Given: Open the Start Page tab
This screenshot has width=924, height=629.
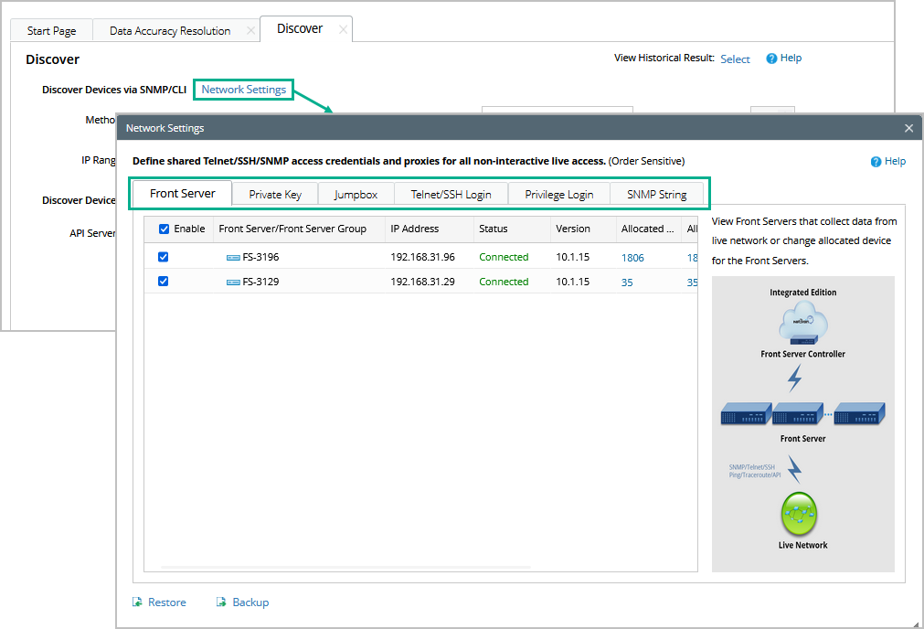Looking at the screenshot, I should coord(52,31).
